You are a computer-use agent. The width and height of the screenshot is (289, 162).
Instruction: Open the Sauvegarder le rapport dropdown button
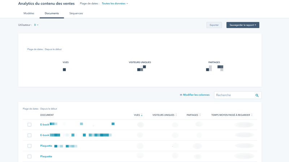click(x=243, y=25)
